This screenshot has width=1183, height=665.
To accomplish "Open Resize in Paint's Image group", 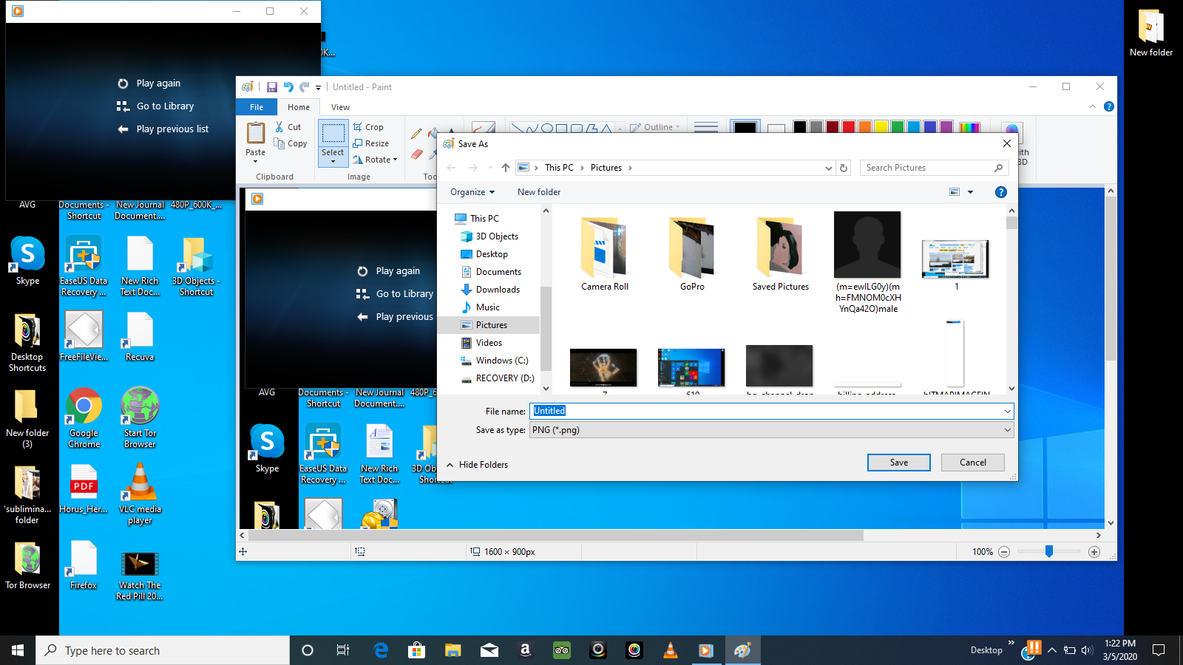I will point(371,143).
